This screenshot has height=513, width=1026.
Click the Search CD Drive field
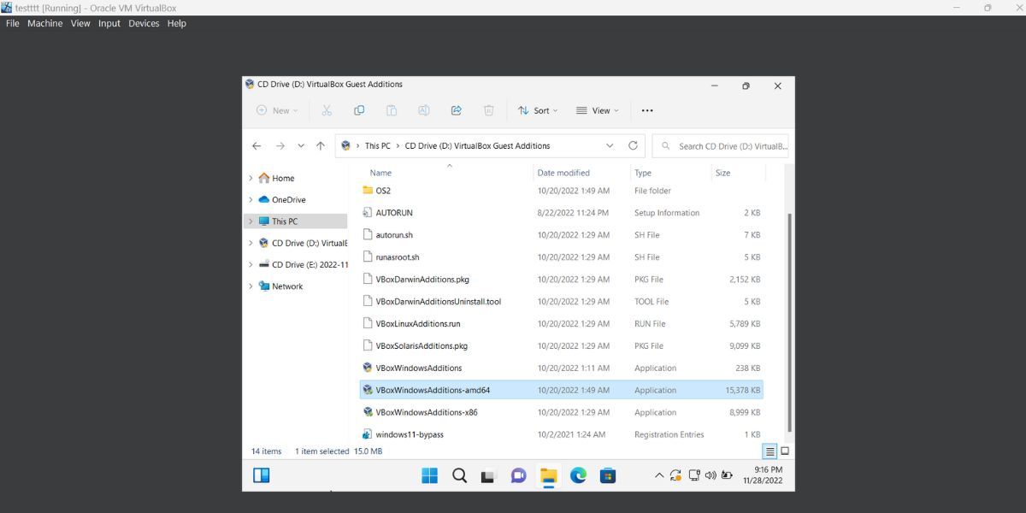720,146
